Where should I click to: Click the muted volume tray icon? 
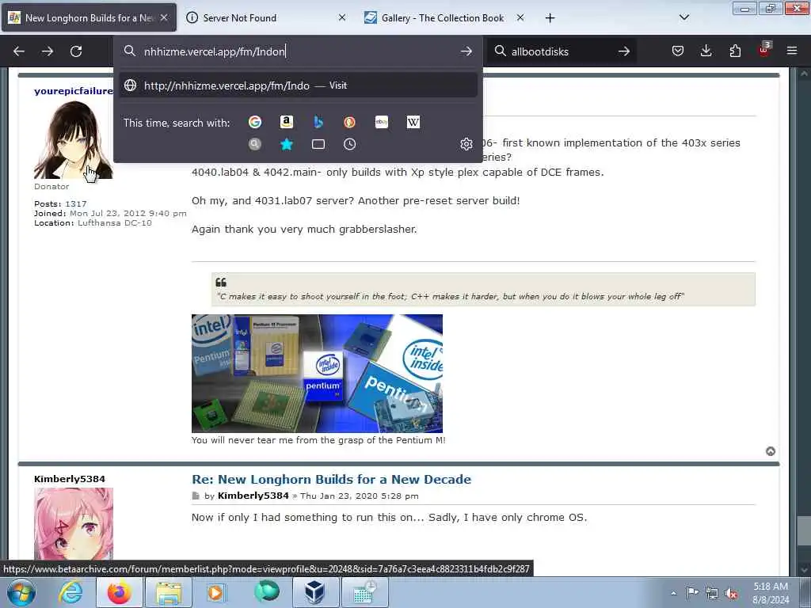click(x=731, y=593)
